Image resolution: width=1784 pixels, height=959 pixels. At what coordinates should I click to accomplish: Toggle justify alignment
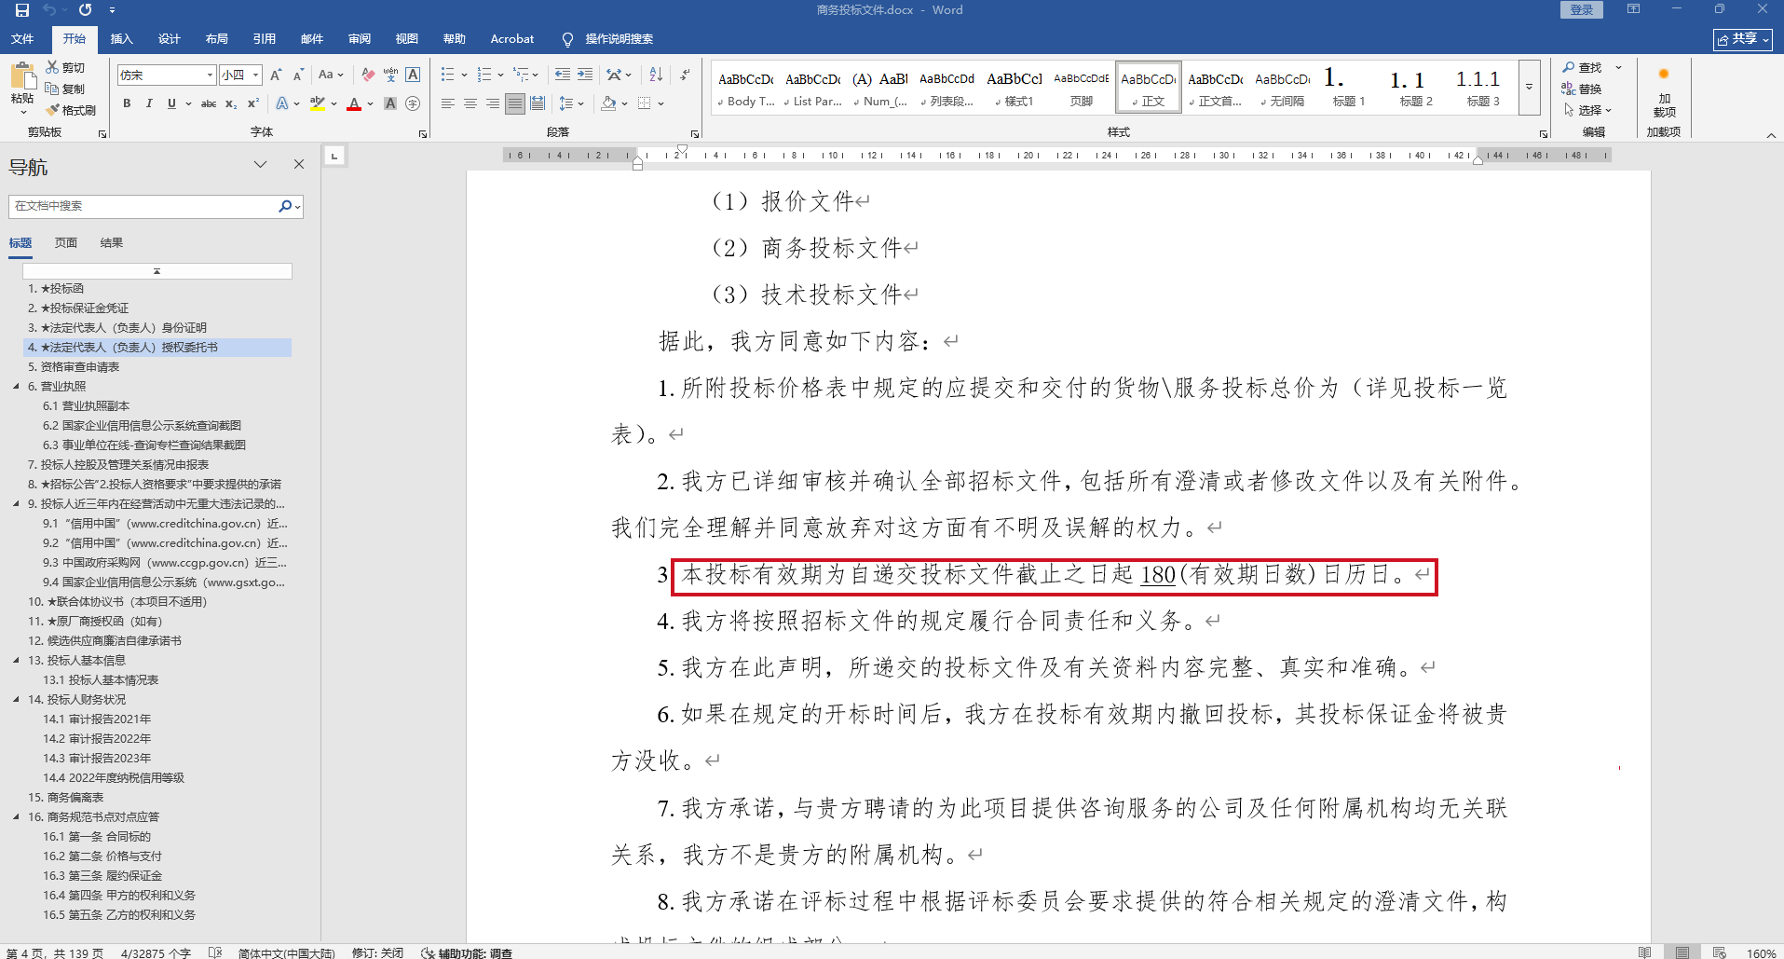click(x=515, y=103)
